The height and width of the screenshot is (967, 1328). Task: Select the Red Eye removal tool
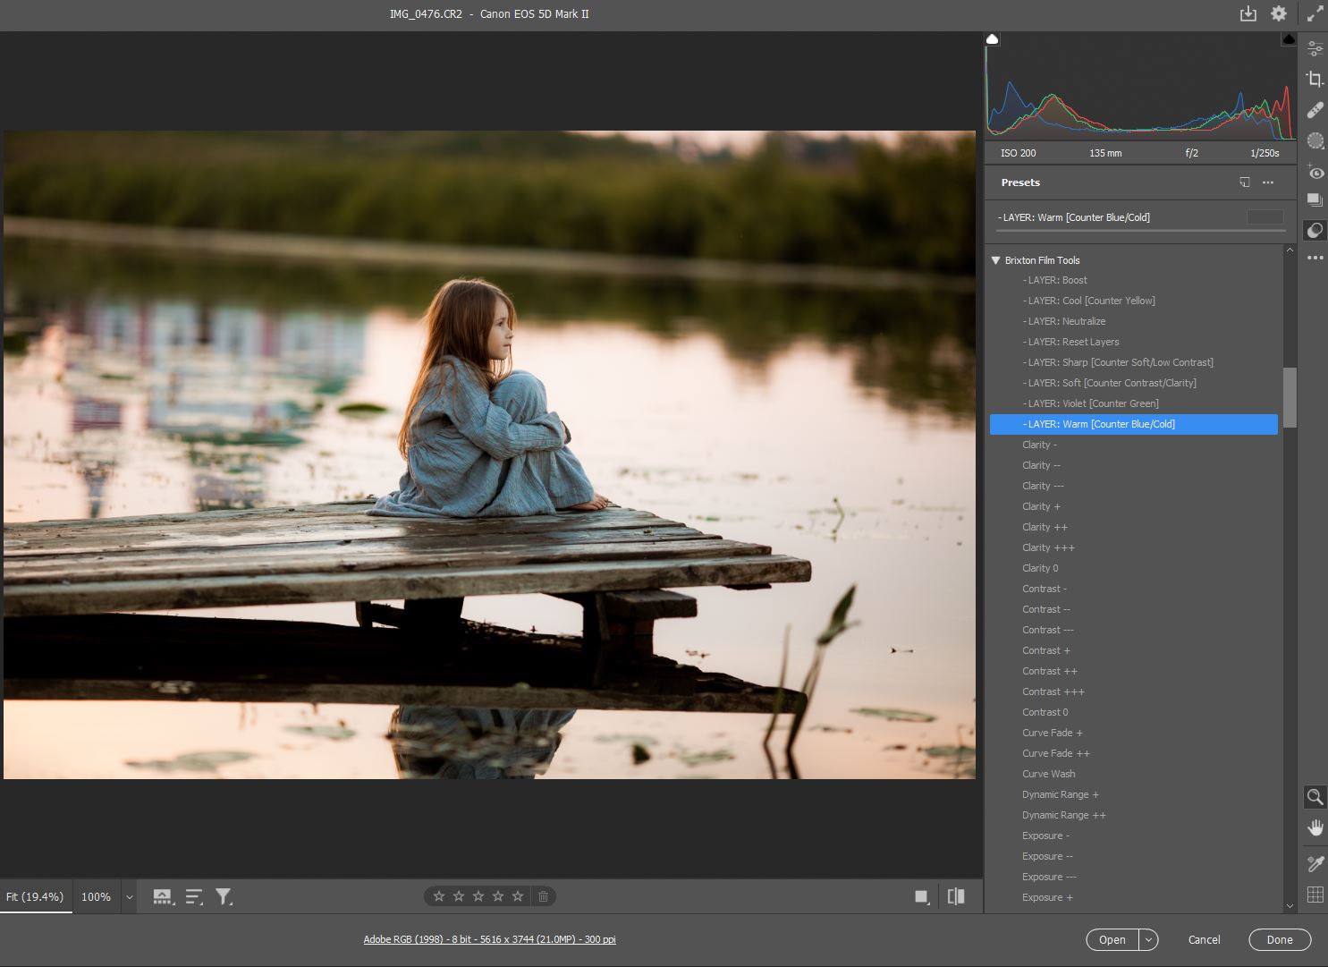click(1315, 171)
